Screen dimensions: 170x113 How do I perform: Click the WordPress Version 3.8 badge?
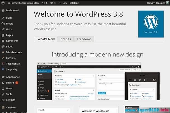151,24
